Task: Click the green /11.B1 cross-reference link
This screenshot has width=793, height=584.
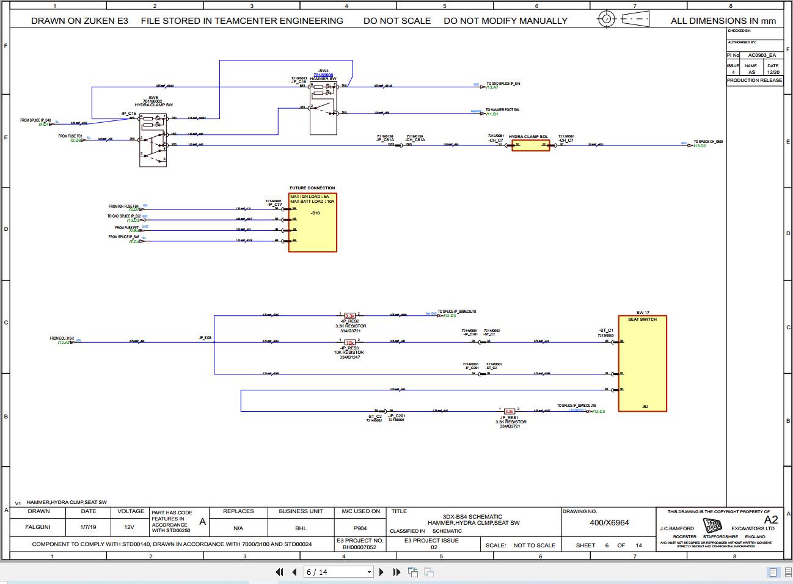Action: coord(492,114)
